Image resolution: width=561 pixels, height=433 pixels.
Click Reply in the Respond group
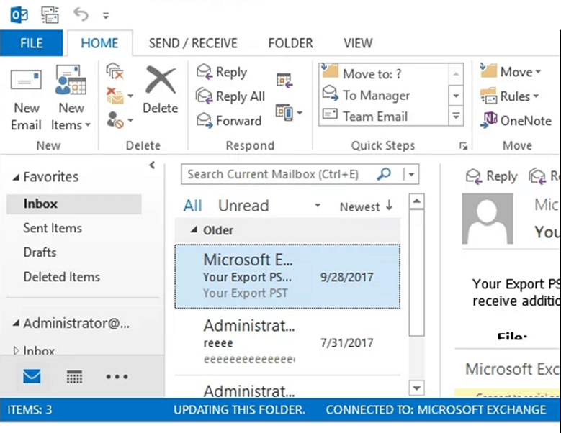tap(222, 72)
